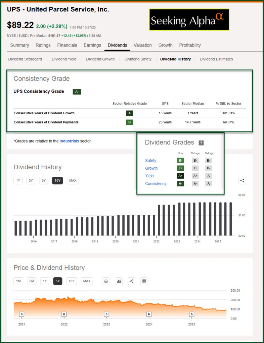Click the share icon beside Dividend History chart
This screenshot has width=264, height=343.
coord(242,180)
